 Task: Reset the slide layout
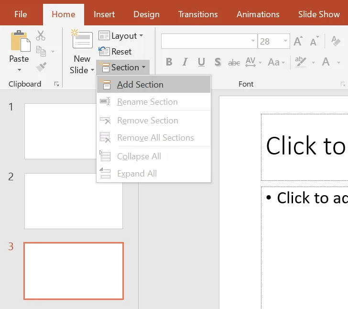tap(115, 52)
